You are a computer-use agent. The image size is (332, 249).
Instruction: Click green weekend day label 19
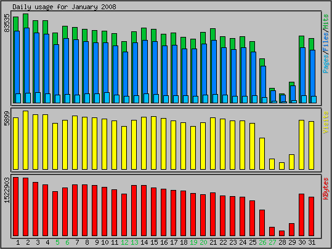(x=193, y=242)
